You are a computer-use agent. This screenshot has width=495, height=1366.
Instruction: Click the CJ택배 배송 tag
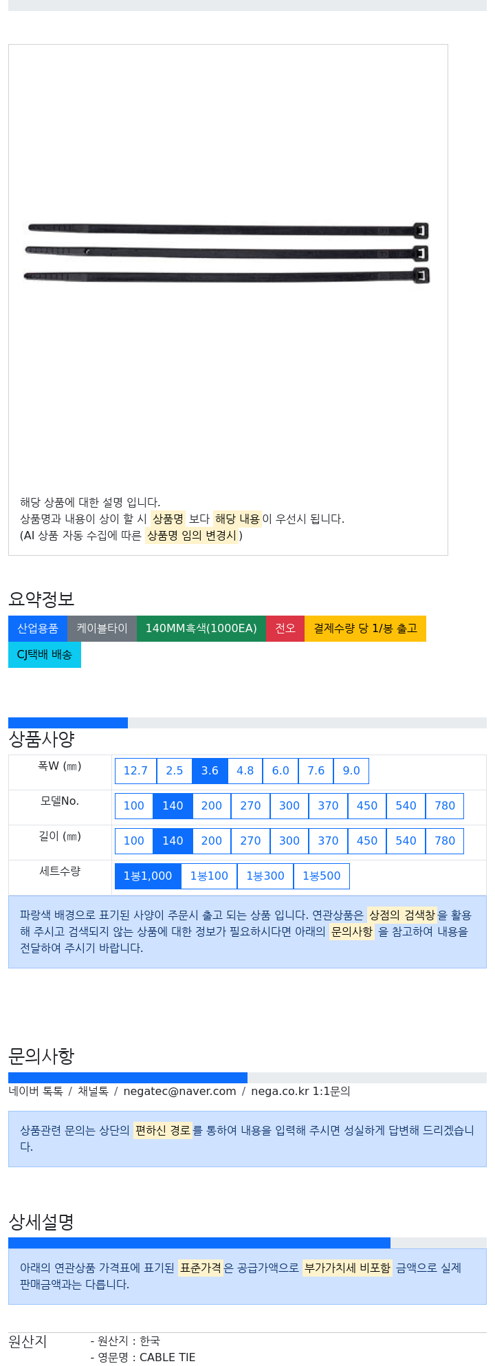point(45,655)
